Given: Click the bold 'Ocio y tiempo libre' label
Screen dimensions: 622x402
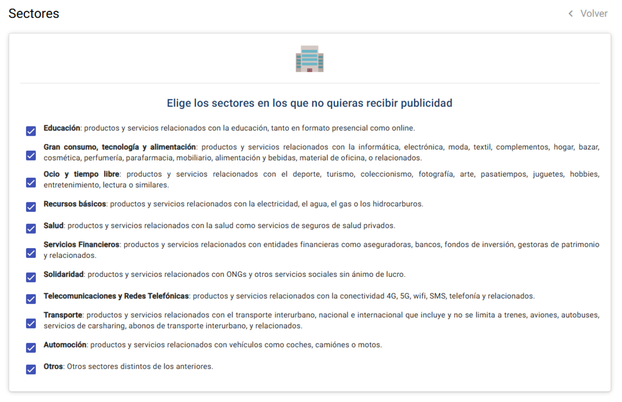Looking at the screenshot, I should click(x=82, y=174).
